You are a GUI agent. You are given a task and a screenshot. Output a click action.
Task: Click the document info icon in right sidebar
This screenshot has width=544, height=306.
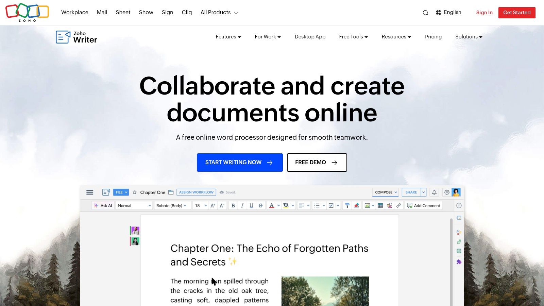pos(459,205)
